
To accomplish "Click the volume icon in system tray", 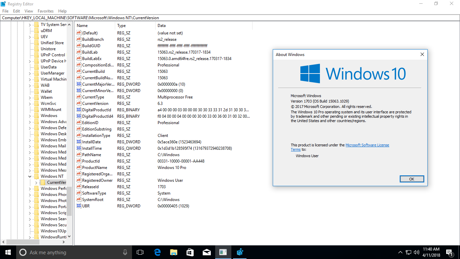I will (417, 252).
